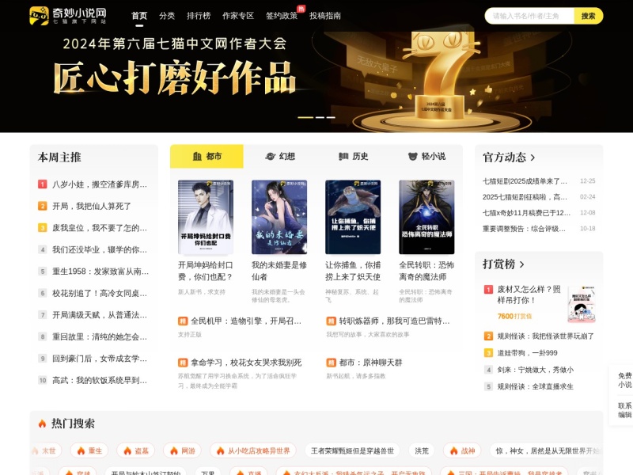Open 全民机甲：造物引擎 book link
The image size is (633, 475).
click(246, 321)
